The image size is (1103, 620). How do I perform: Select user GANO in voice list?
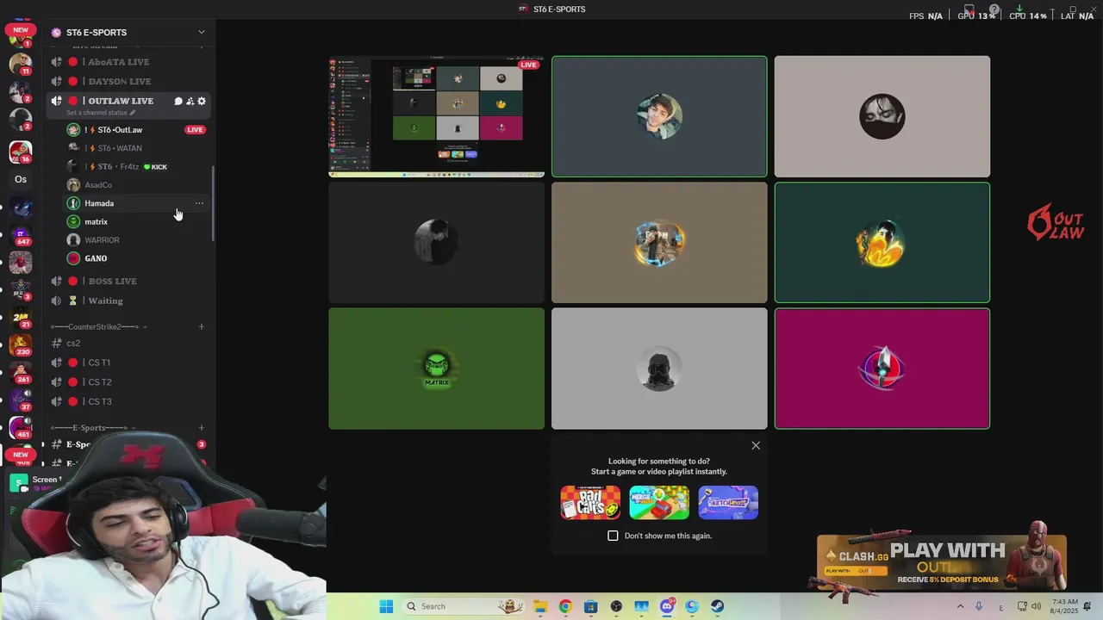pos(138,258)
